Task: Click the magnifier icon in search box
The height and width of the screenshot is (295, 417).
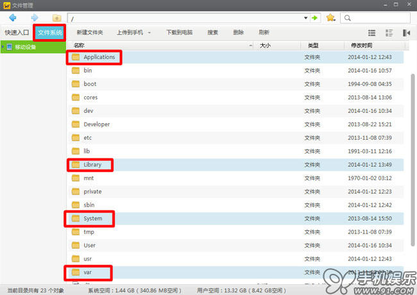Action: click(347, 18)
